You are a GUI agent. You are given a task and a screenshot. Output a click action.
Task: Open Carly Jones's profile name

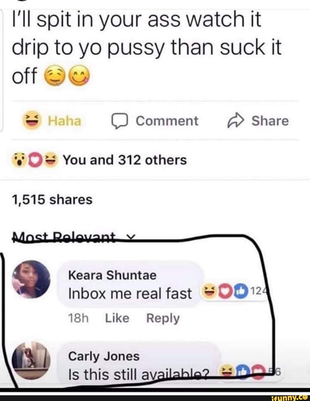pos(104,356)
